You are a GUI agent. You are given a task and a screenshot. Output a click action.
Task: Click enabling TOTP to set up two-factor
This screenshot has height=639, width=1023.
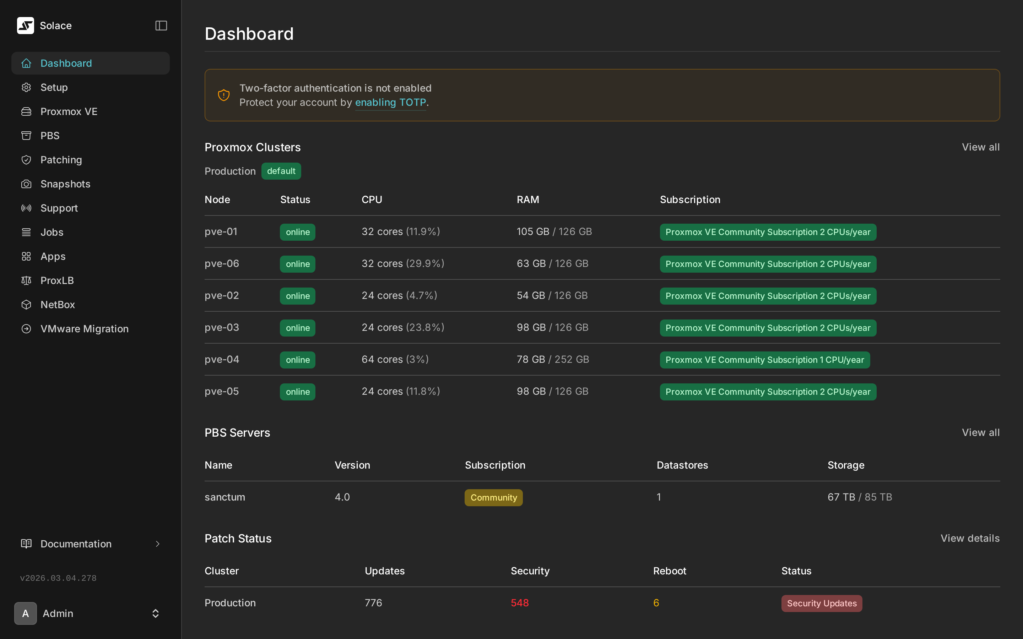click(390, 102)
